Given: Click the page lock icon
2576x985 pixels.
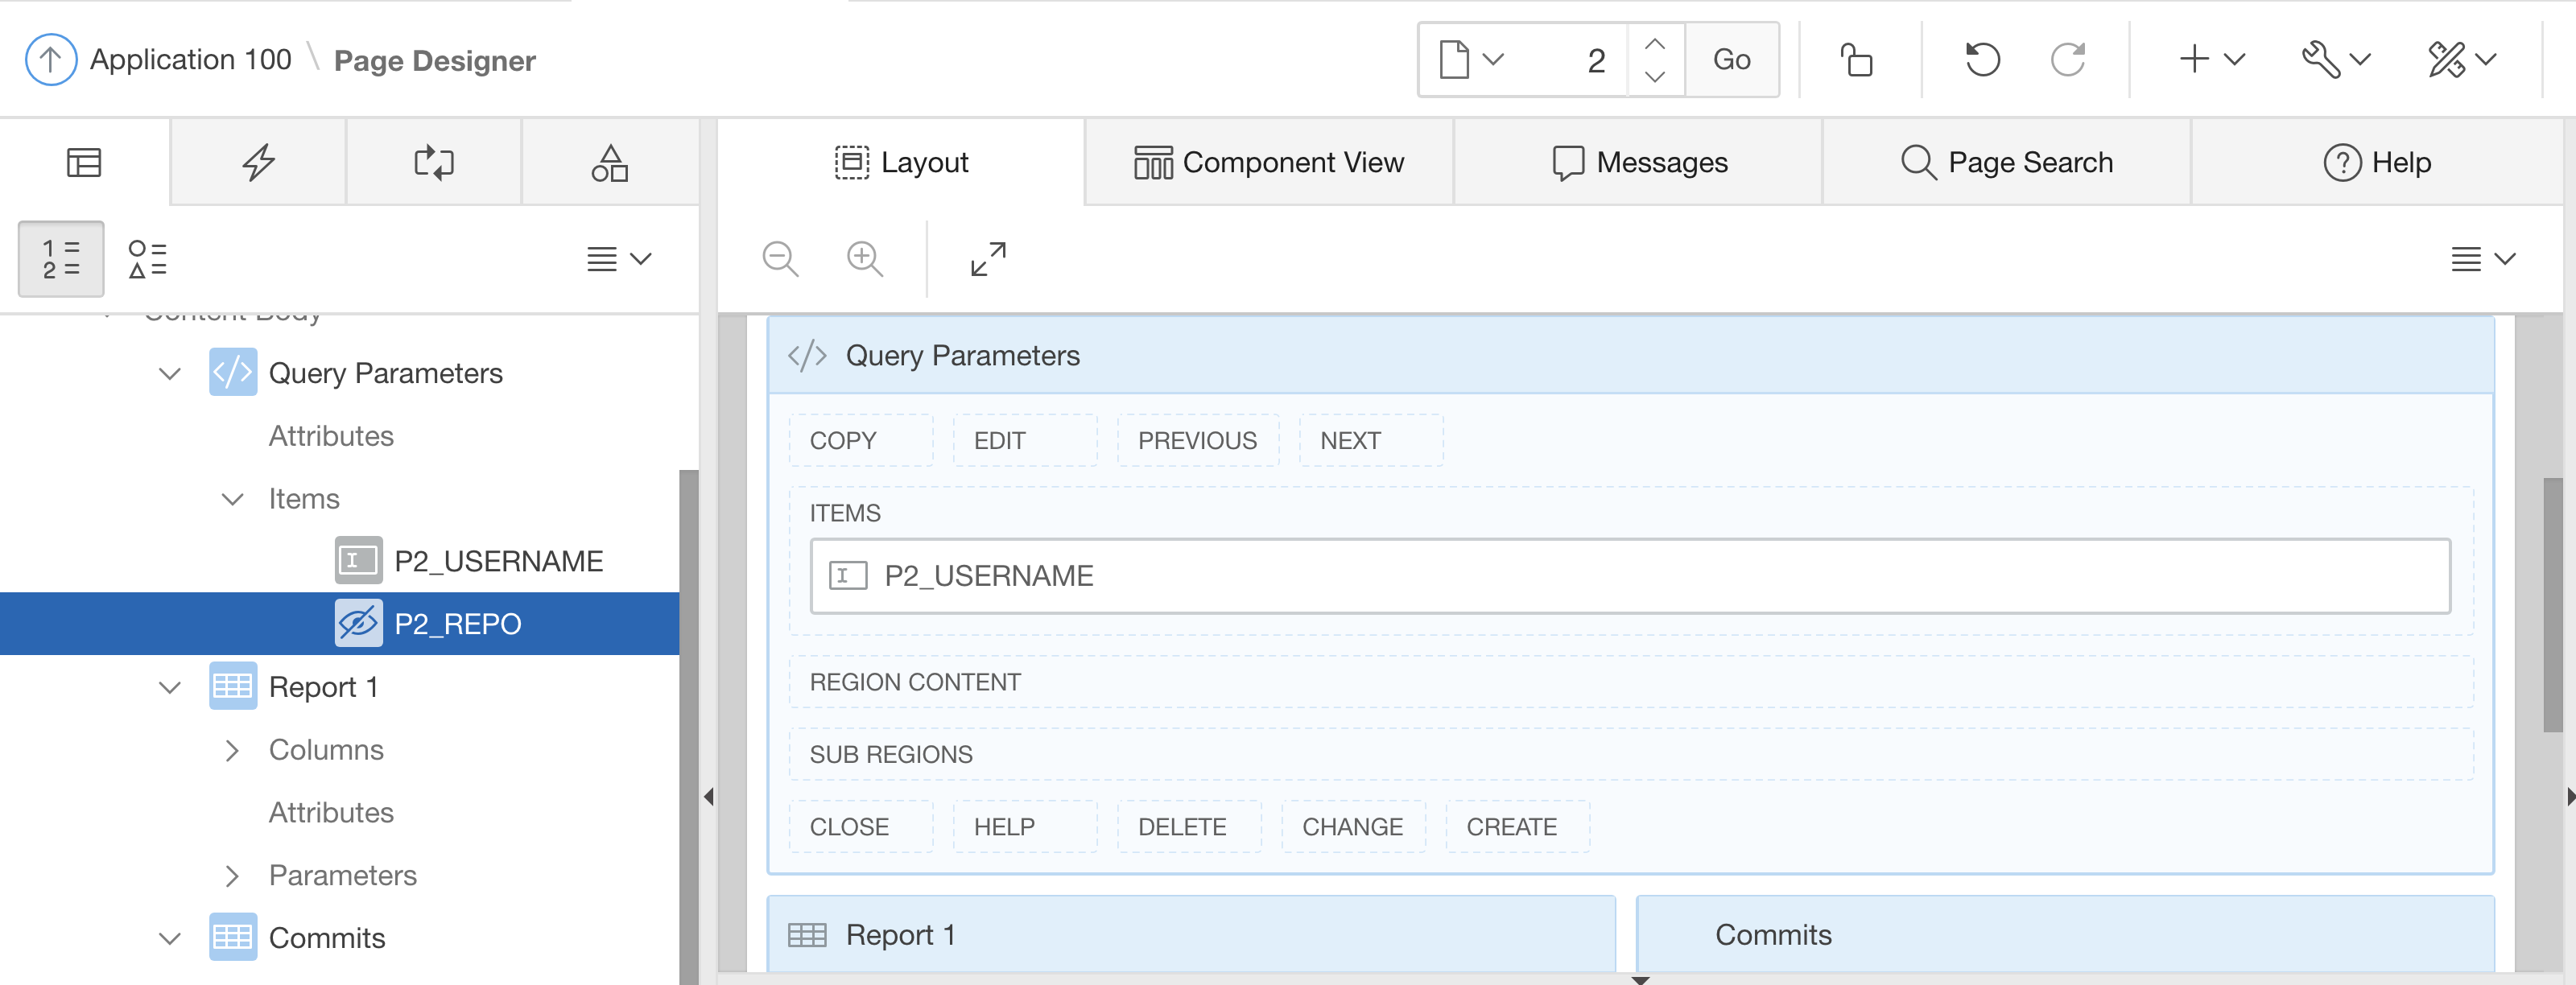Looking at the screenshot, I should [1857, 60].
